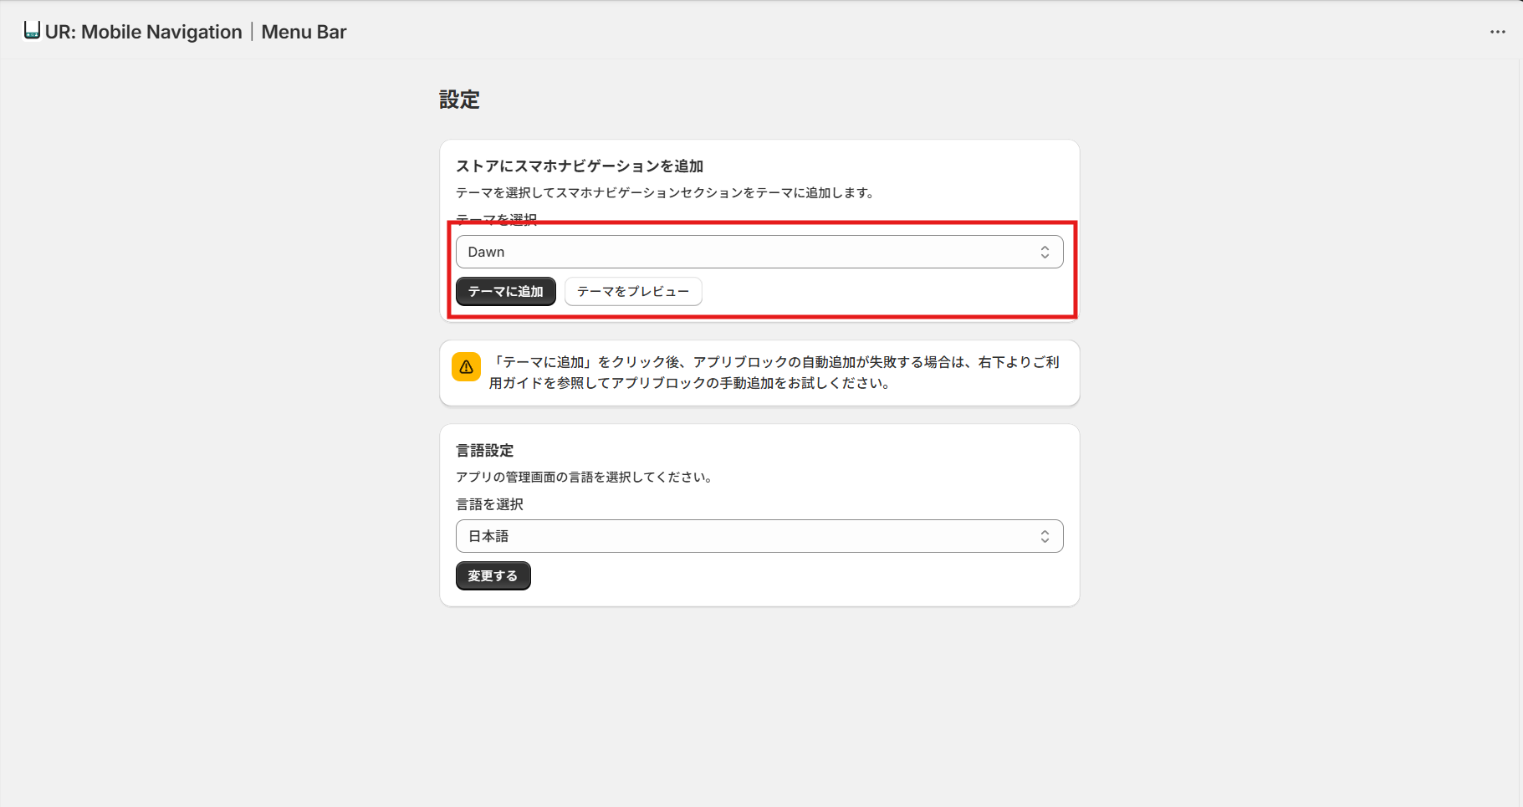Click the 設定 page heading
Screen dimensions: 1523x807
click(459, 100)
